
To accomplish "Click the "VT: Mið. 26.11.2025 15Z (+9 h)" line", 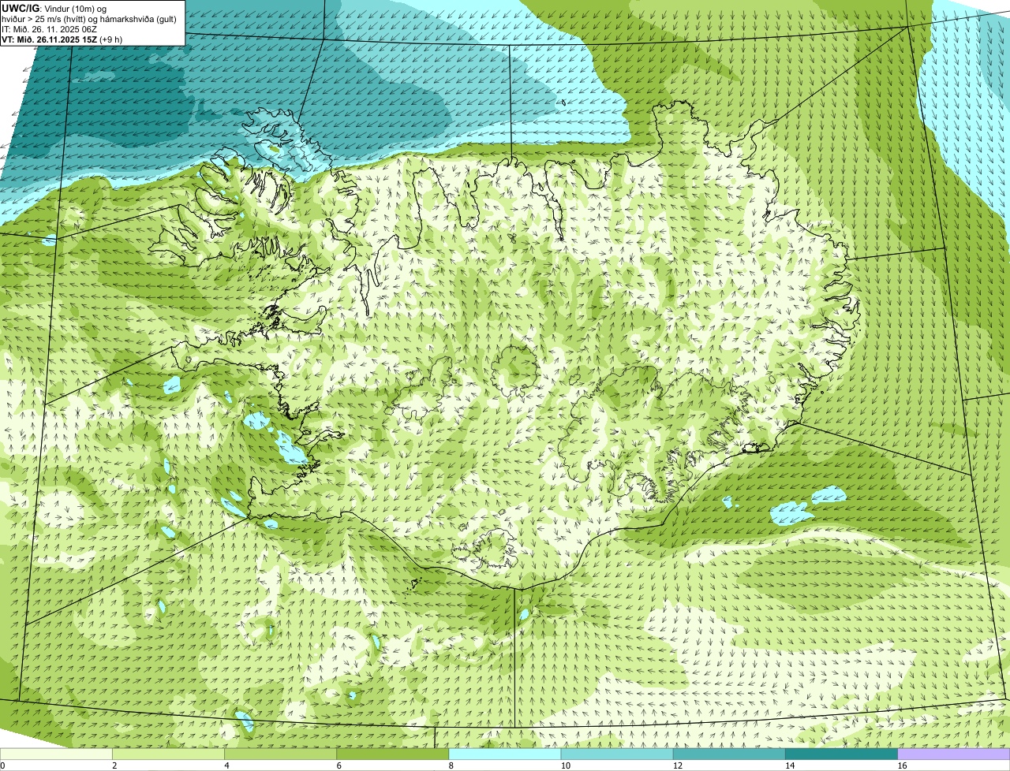I will pyautogui.click(x=62, y=39).
